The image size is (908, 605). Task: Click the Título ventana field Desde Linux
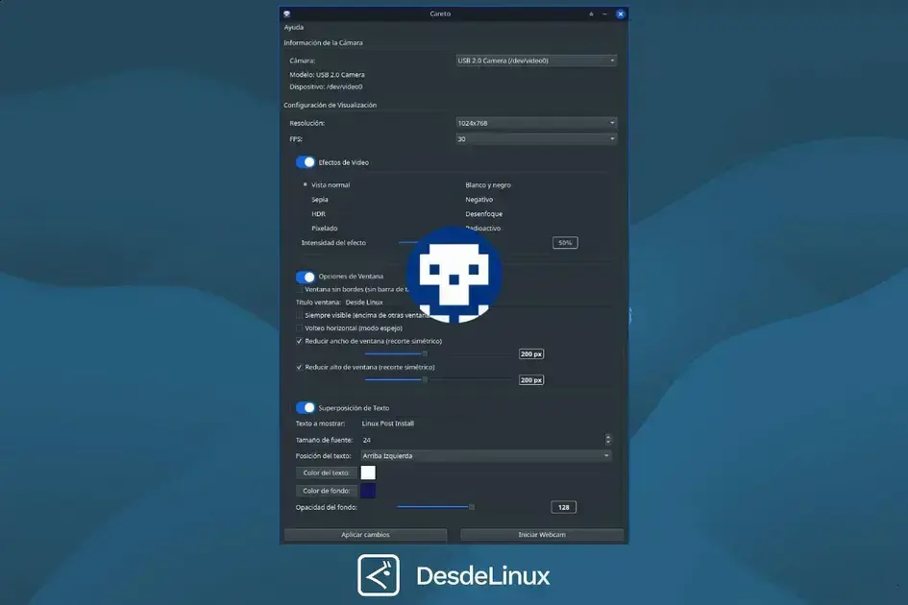pyautogui.click(x=364, y=302)
